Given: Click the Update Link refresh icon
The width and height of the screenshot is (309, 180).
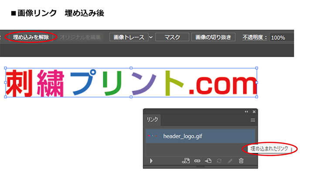Looking at the screenshot, I should click(x=219, y=161).
